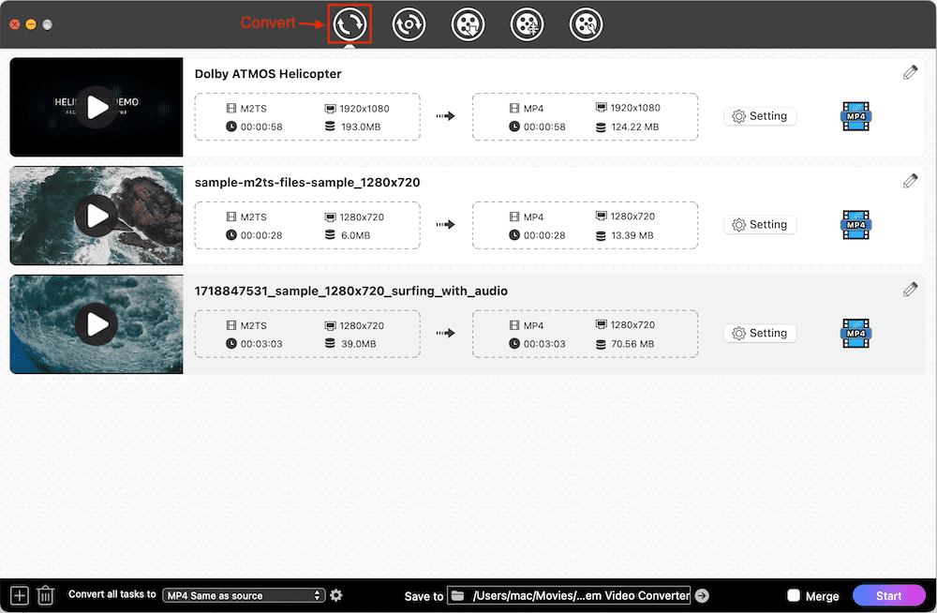Image resolution: width=937 pixels, height=613 pixels.
Task: Click pencil icon for sample-m2ts-files-sample_1280x720
Action: tap(910, 181)
